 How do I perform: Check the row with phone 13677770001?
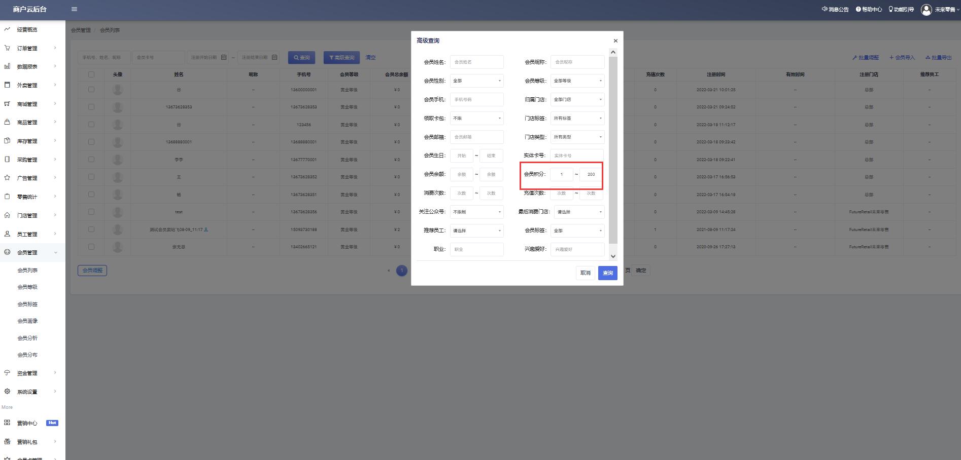(x=91, y=159)
